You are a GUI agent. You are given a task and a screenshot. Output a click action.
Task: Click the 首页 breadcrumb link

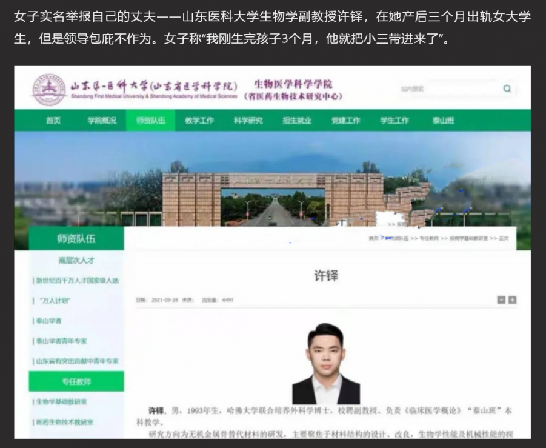[x=373, y=239]
